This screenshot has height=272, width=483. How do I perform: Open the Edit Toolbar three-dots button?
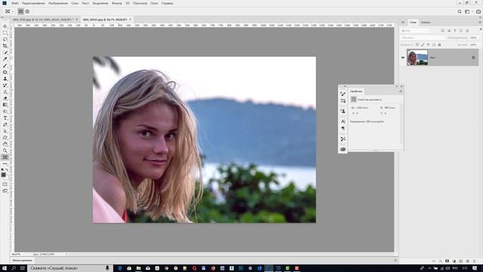pos(5,164)
